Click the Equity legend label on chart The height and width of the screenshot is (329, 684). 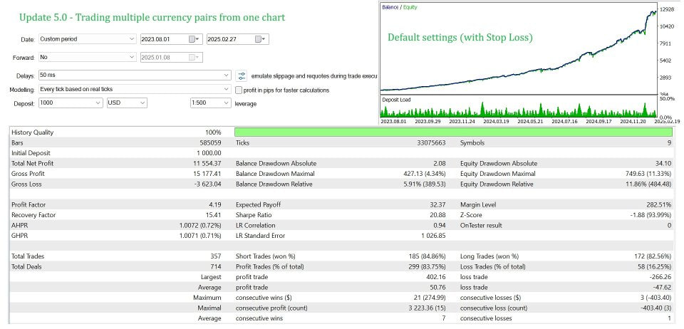click(x=412, y=7)
